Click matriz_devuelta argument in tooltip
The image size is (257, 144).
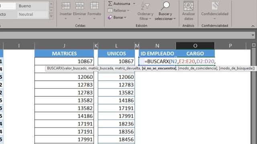coord(128,68)
